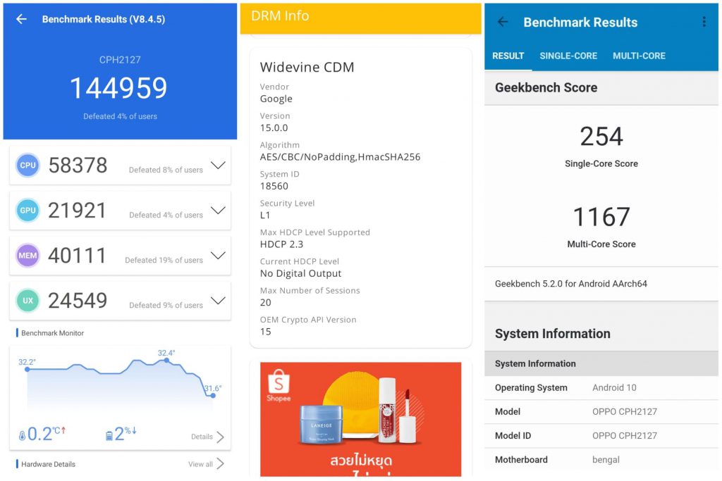Open Benchmark Monitor Details
The width and height of the screenshot is (722, 481).
208,437
